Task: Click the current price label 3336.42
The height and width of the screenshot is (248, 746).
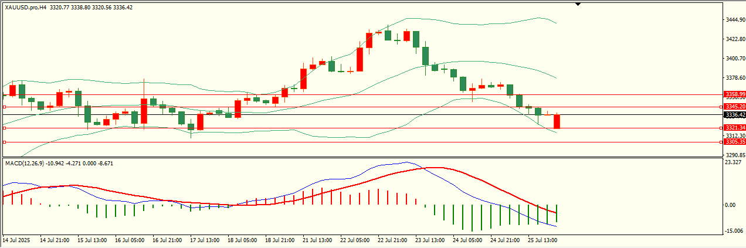Action: pyautogui.click(x=735, y=115)
